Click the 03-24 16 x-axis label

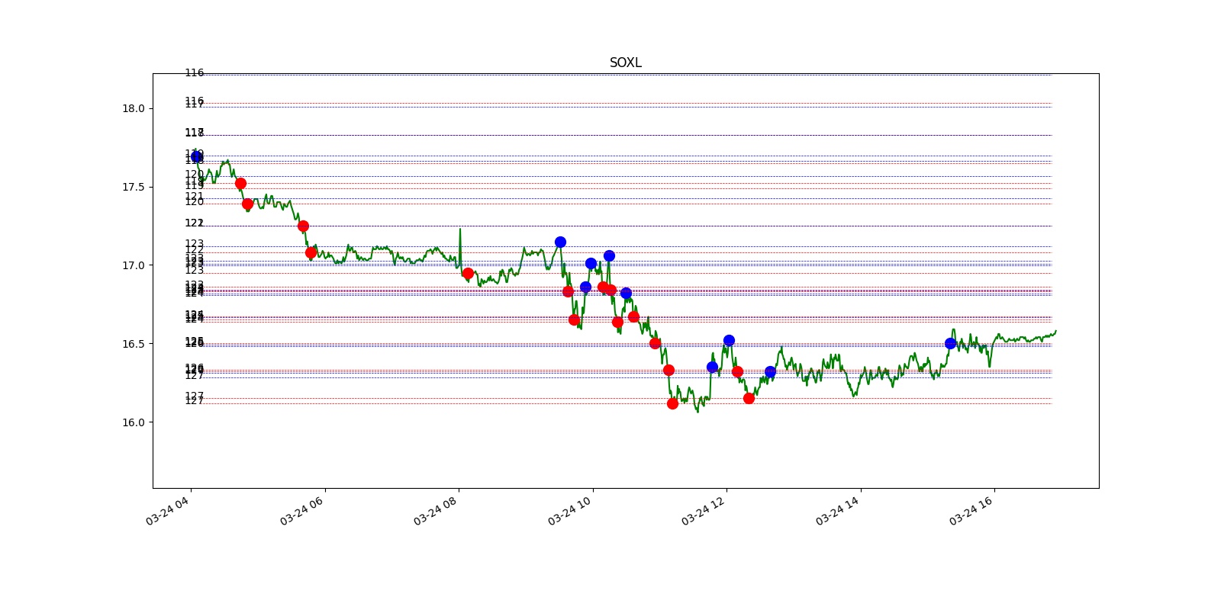[971, 509]
